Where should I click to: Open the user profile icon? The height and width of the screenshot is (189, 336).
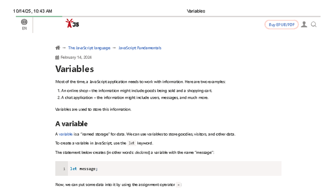click(x=304, y=24)
